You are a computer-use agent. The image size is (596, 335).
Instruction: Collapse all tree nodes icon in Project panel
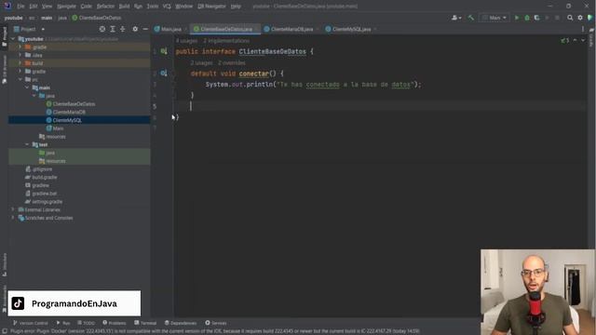pos(122,29)
